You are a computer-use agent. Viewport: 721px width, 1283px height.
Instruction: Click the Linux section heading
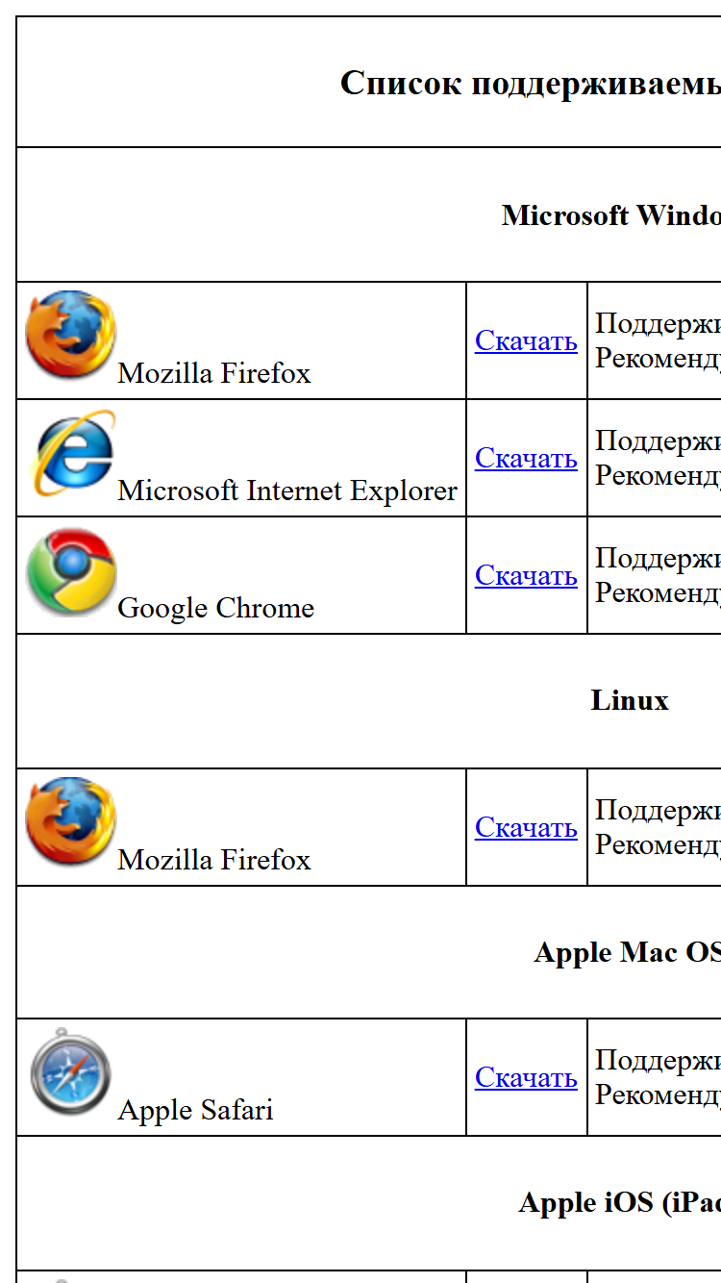pyautogui.click(x=630, y=700)
